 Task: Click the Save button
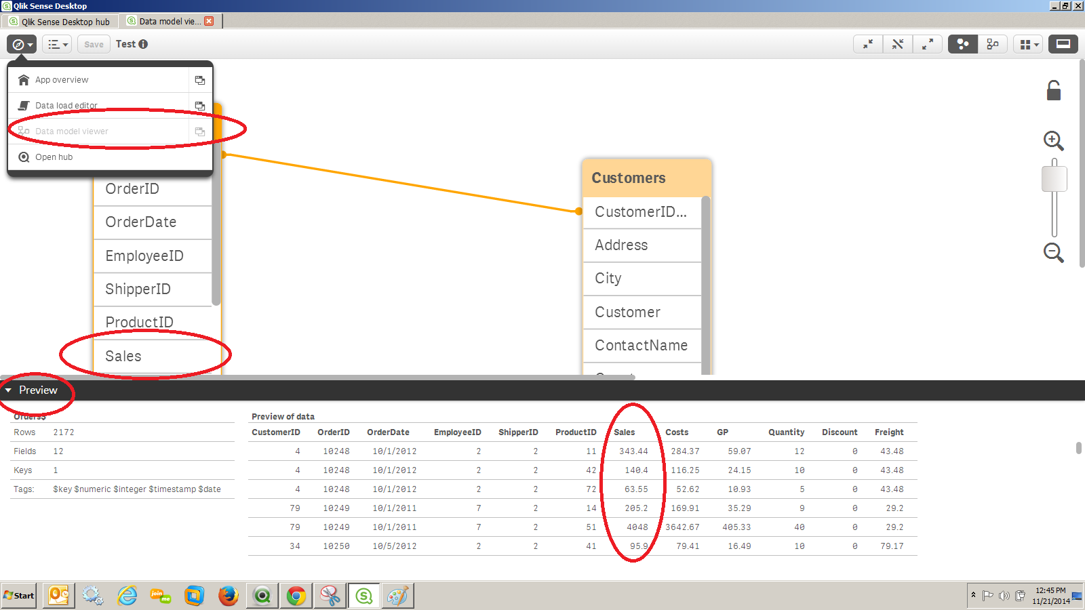tap(94, 44)
